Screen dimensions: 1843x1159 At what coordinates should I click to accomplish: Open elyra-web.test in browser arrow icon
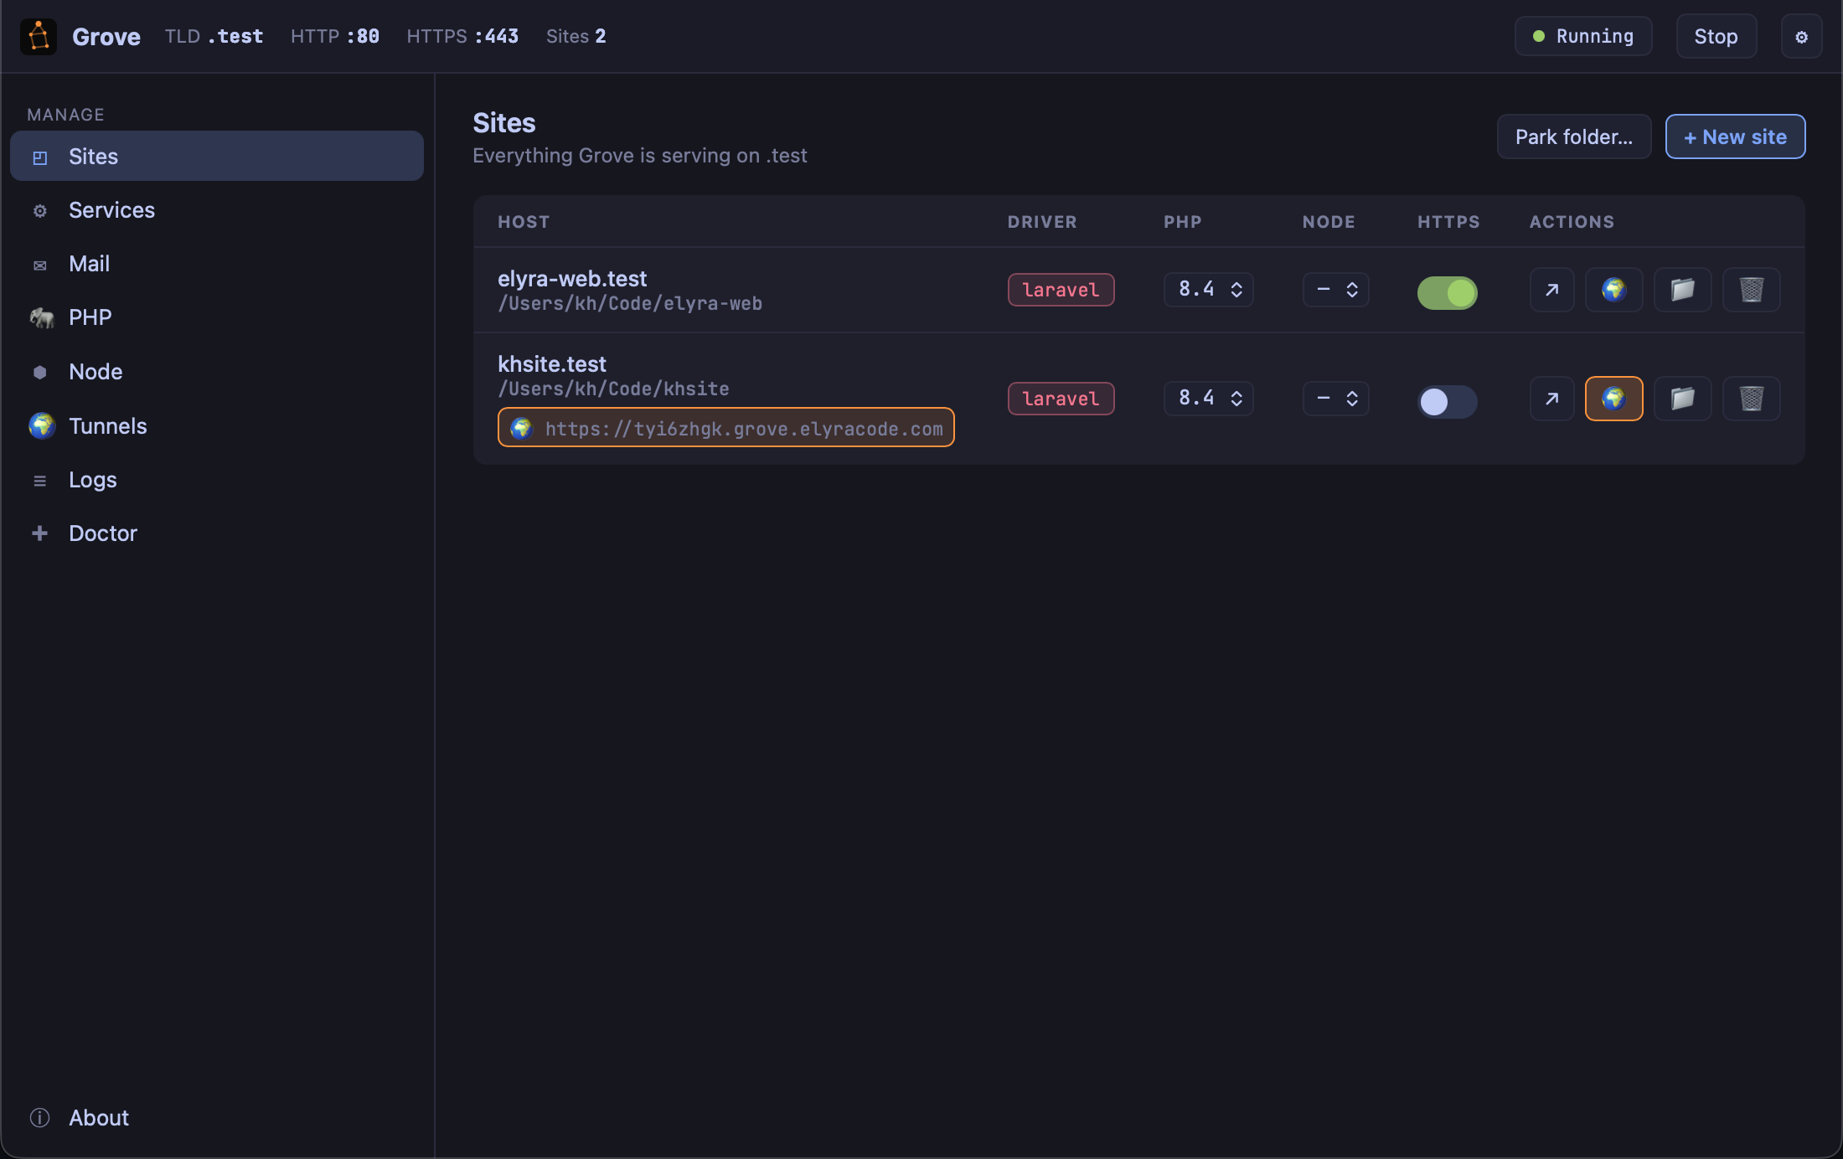[x=1551, y=290]
